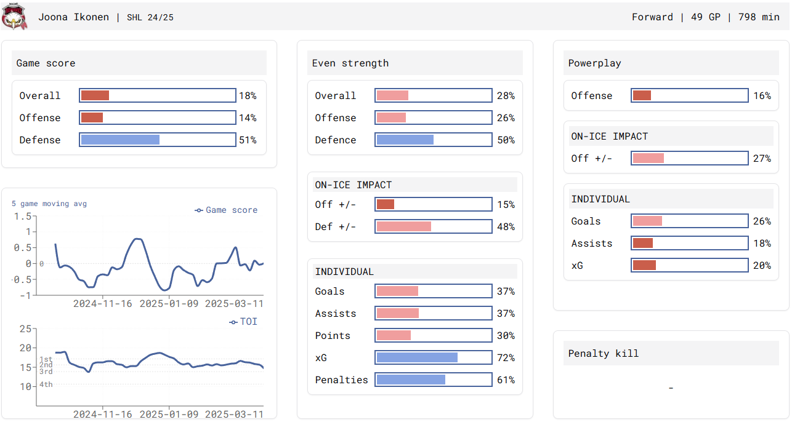
Task: Select the Powerplay Assists 18% bar
Action: point(690,243)
